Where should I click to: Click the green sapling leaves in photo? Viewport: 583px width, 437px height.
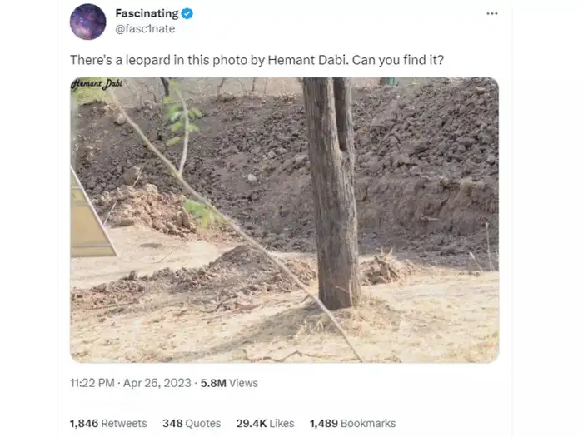[182, 117]
